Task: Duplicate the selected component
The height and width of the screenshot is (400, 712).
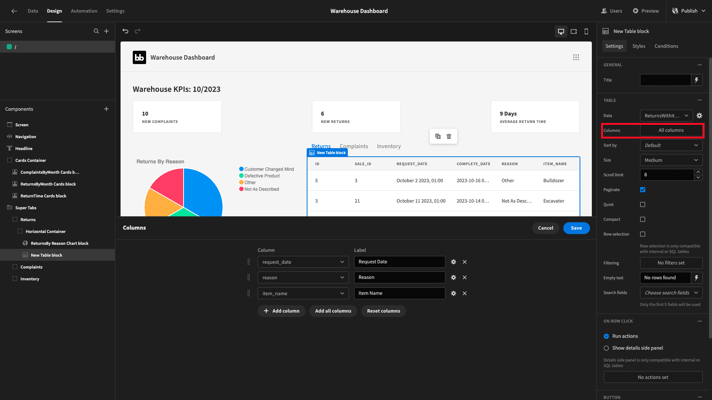Action: point(438,136)
